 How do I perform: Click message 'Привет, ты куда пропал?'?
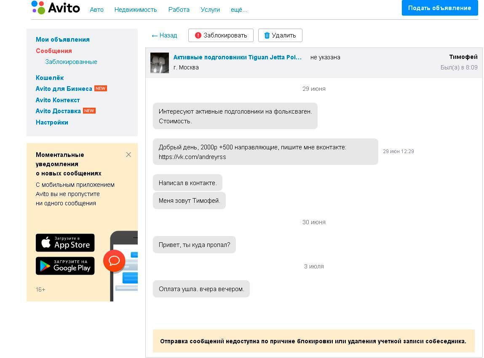click(195, 245)
